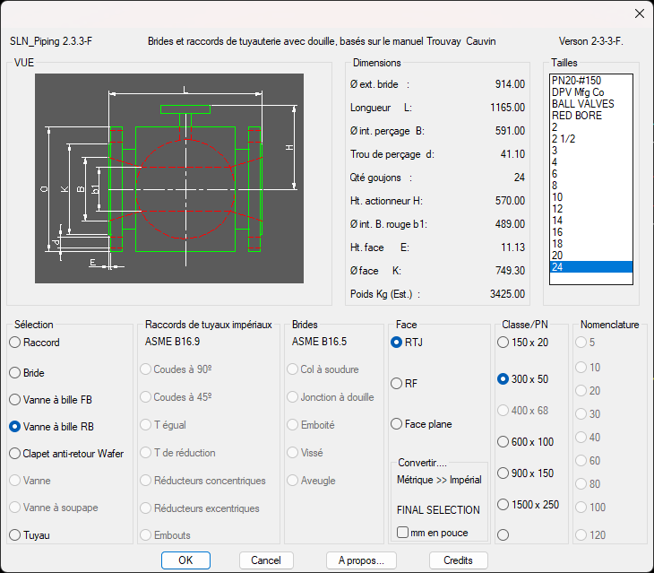Image resolution: width=654 pixels, height=573 pixels.
Task: Pick size 4 in Tailles list
Action: tap(591, 162)
